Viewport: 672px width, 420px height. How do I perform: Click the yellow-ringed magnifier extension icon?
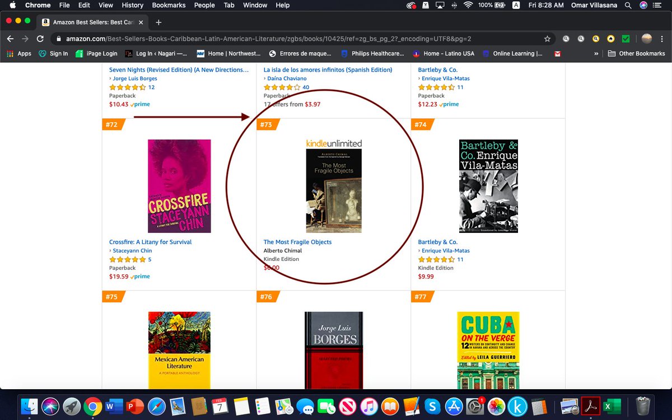pos(596,39)
